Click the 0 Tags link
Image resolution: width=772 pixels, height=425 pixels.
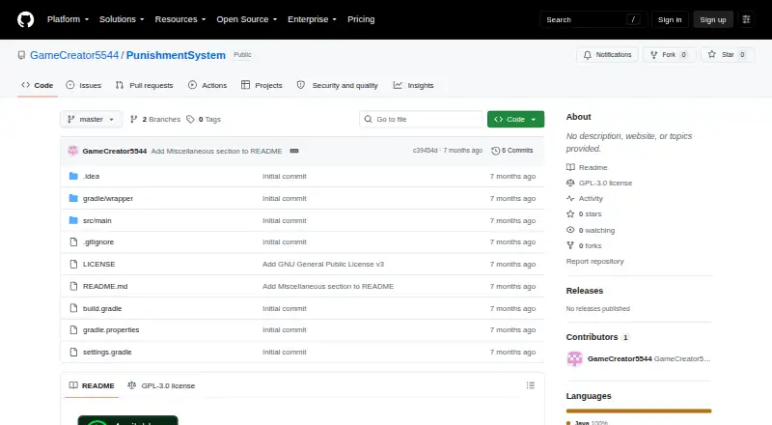(204, 120)
